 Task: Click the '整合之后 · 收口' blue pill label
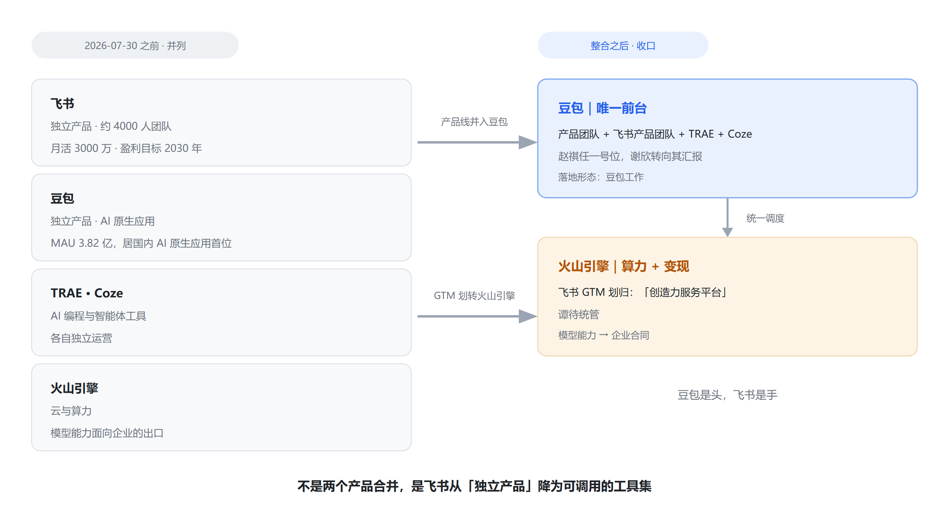point(623,45)
